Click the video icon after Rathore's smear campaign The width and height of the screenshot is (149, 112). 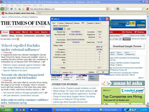click(x=44, y=65)
